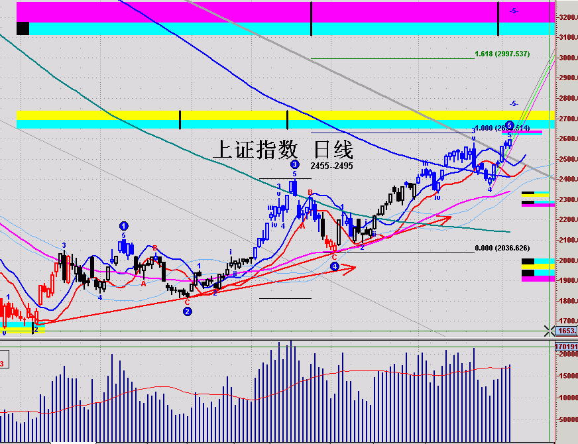This screenshot has width=578, height=444.
Task: Select the 0.000 (2036.626) Fibonacci label
Action: point(502,248)
